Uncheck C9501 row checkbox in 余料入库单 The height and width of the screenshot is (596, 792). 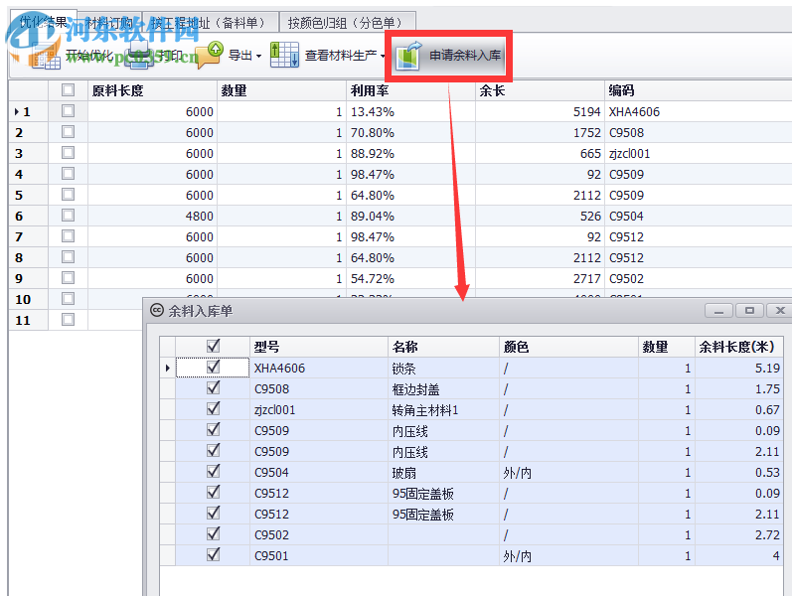(213, 554)
